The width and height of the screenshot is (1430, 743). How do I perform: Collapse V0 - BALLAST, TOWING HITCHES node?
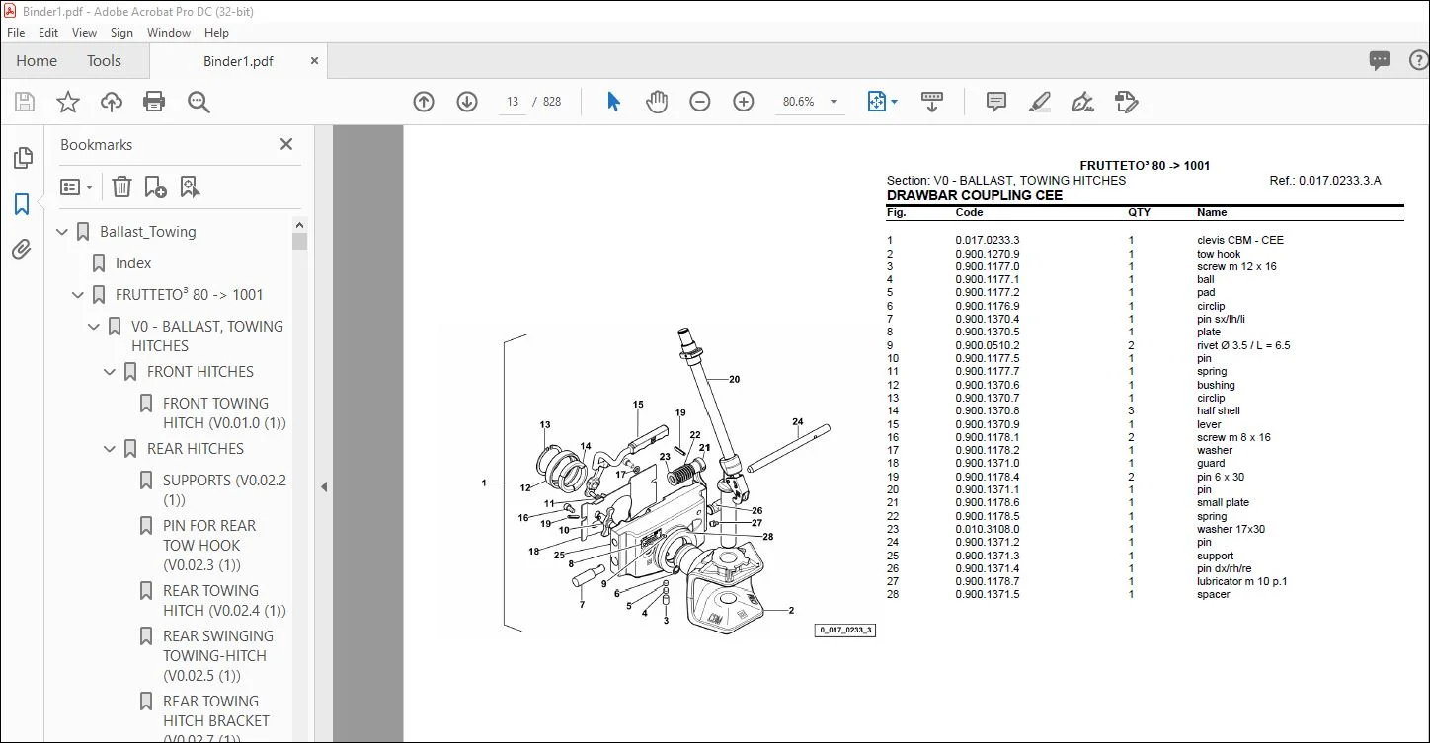[95, 327]
